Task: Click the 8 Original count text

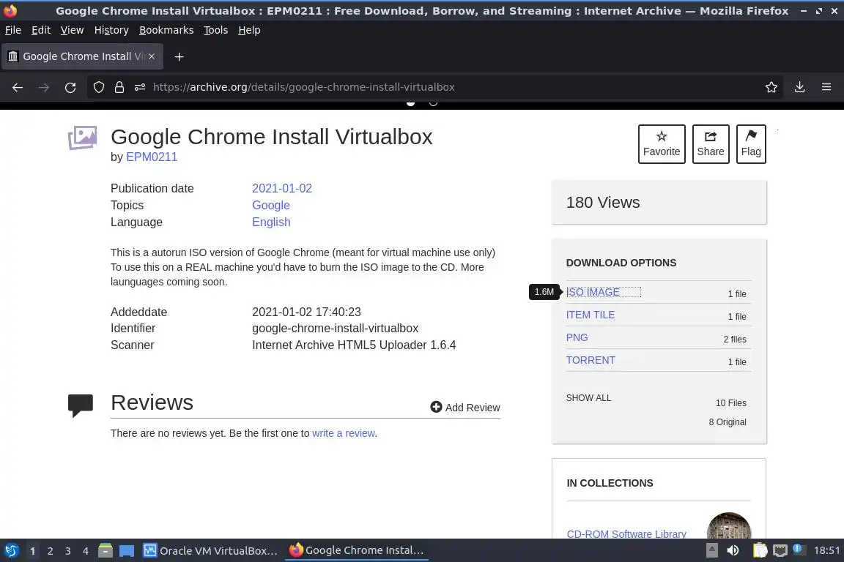Action: point(728,422)
